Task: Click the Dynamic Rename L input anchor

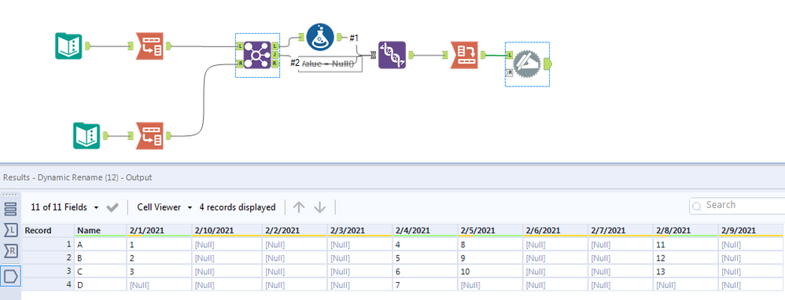Action: click(x=510, y=55)
